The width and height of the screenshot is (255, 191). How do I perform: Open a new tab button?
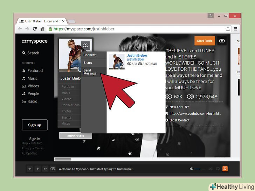pos(71,21)
